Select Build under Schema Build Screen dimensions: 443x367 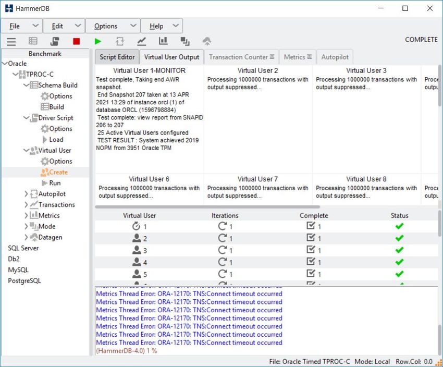click(x=53, y=107)
